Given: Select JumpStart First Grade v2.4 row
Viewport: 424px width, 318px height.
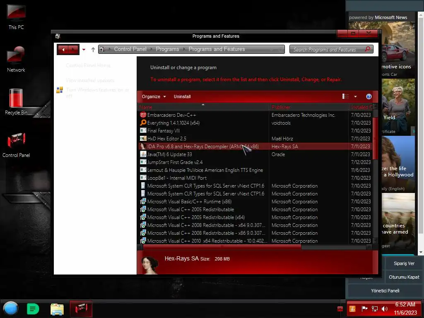Looking at the screenshot, I should pos(255,162).
